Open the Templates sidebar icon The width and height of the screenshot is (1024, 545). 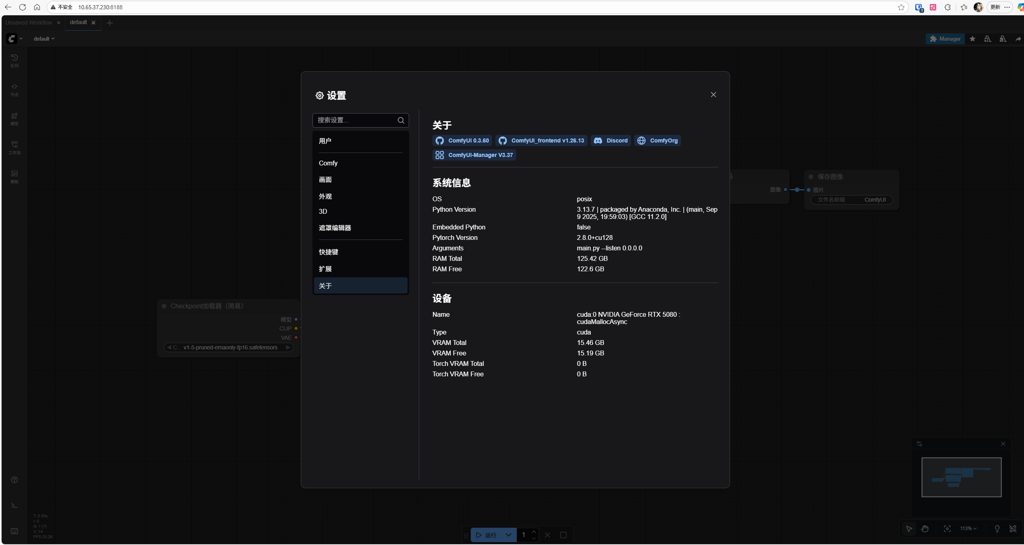pos(14,176)
